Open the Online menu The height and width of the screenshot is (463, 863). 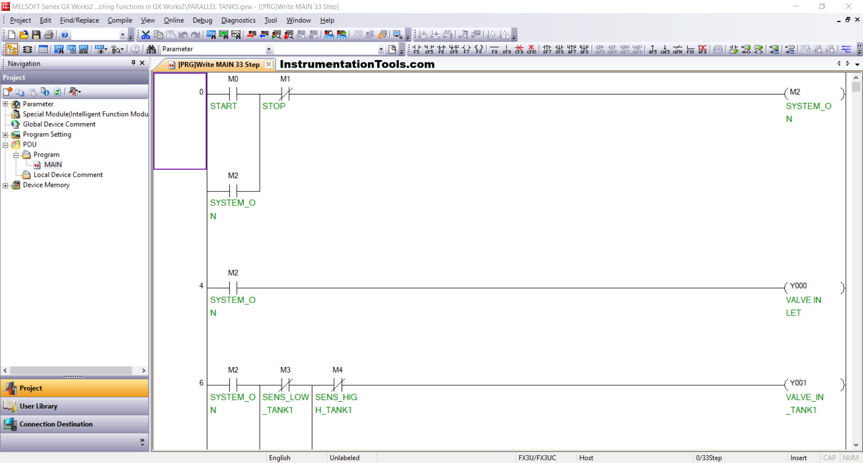[x=173, y=20]
